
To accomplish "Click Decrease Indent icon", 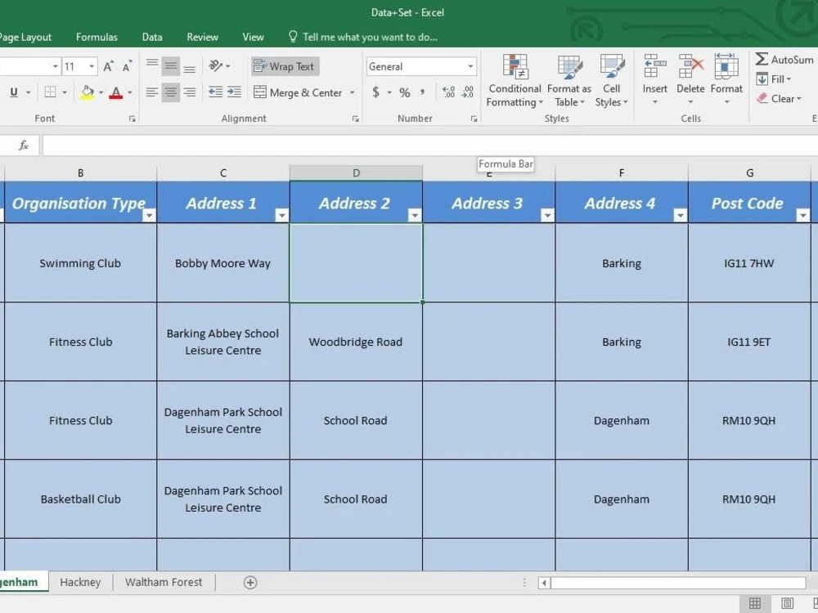I will (x=215, y=92).
